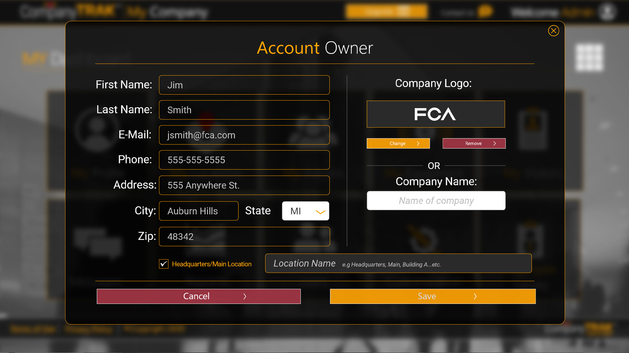Click the Last Name field containing Smith
Image resolution: width=629 pixels, height=353 pixels.
pyautogui.click(x=244, y=110)
